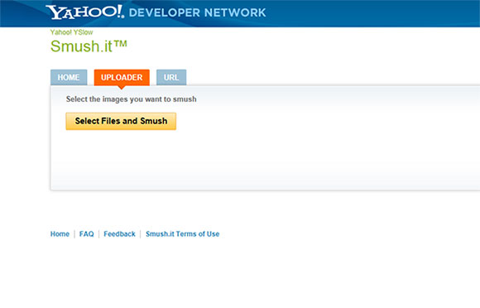This screenshot has height=308, width=480.
Task: Switch to the HOME tab
Action: click(69, 77)
